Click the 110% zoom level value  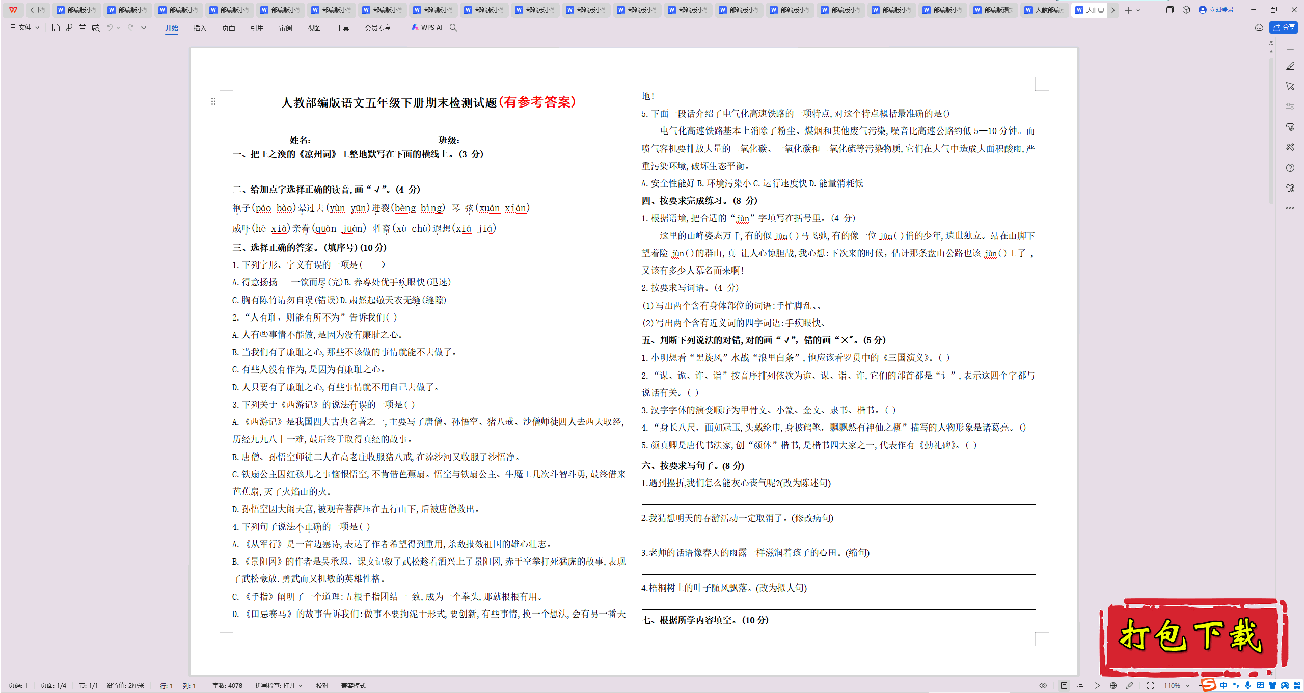pos(1172,686)
